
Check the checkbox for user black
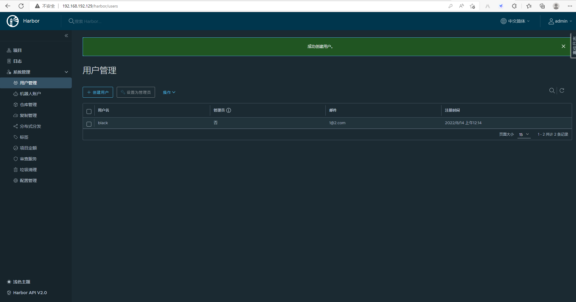[x=89, y=124]
